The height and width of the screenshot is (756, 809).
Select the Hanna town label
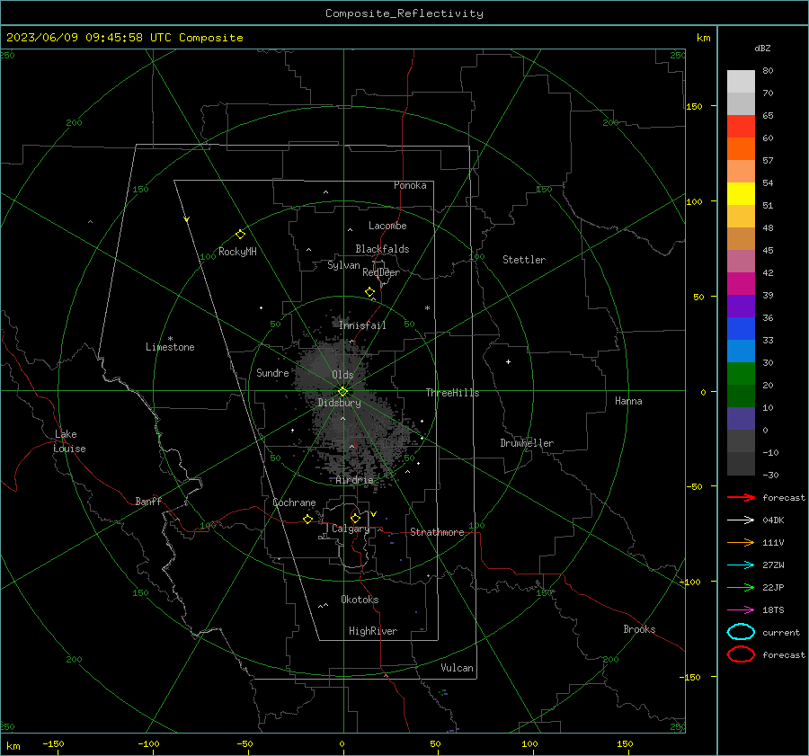coord(628,401)
